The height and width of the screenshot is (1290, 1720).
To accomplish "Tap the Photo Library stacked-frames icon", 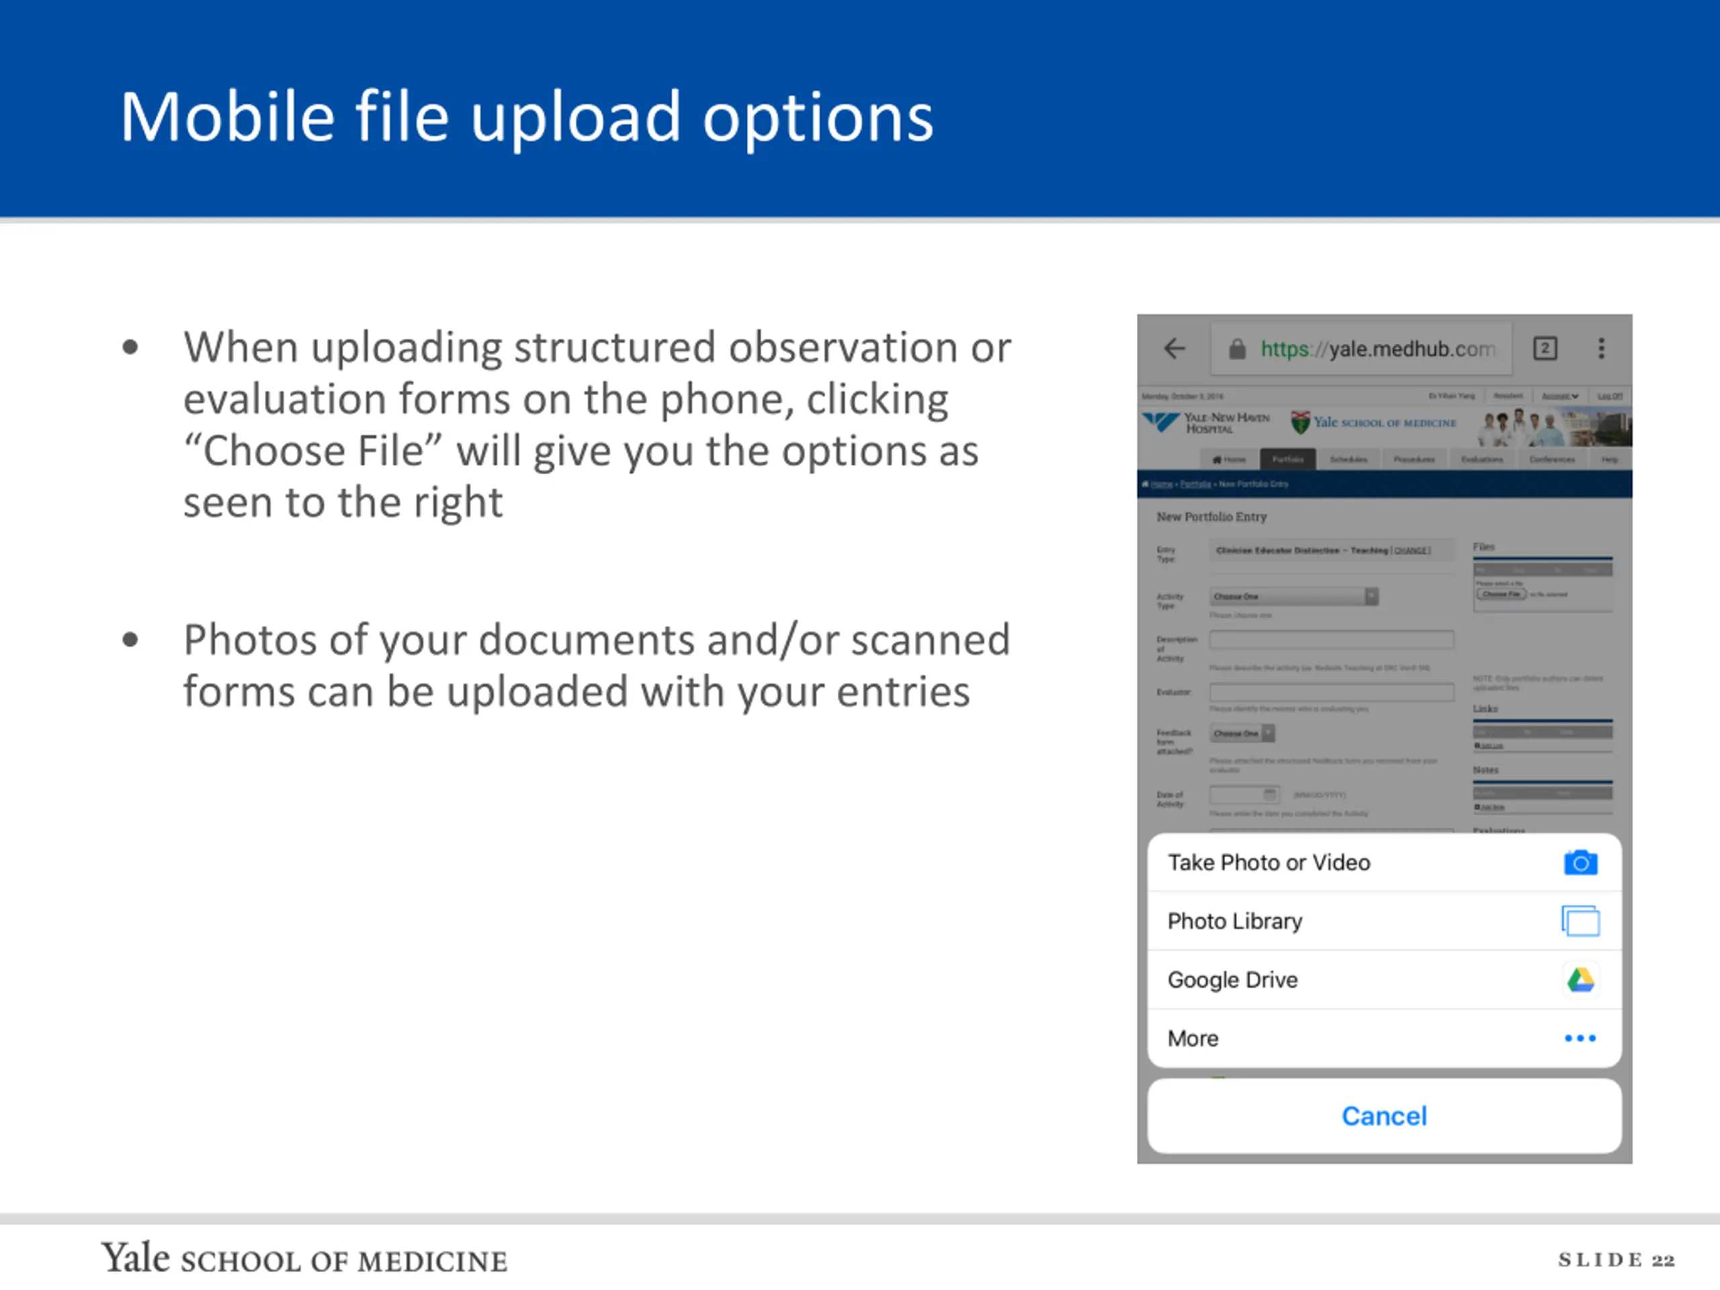I will coord(1580,920).
